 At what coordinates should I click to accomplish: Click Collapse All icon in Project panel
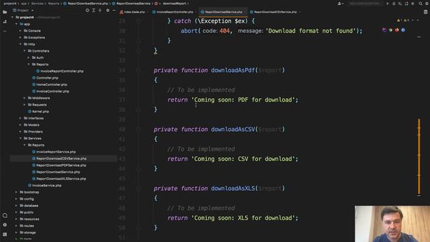click(x=100, y=11)
